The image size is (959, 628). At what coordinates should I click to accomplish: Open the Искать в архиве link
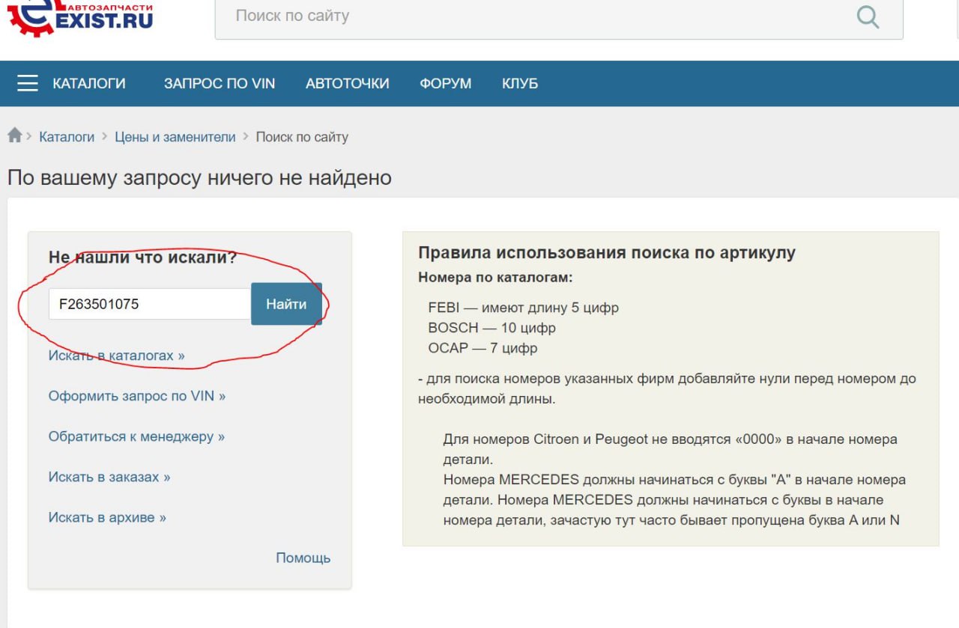tap(106, 516)
